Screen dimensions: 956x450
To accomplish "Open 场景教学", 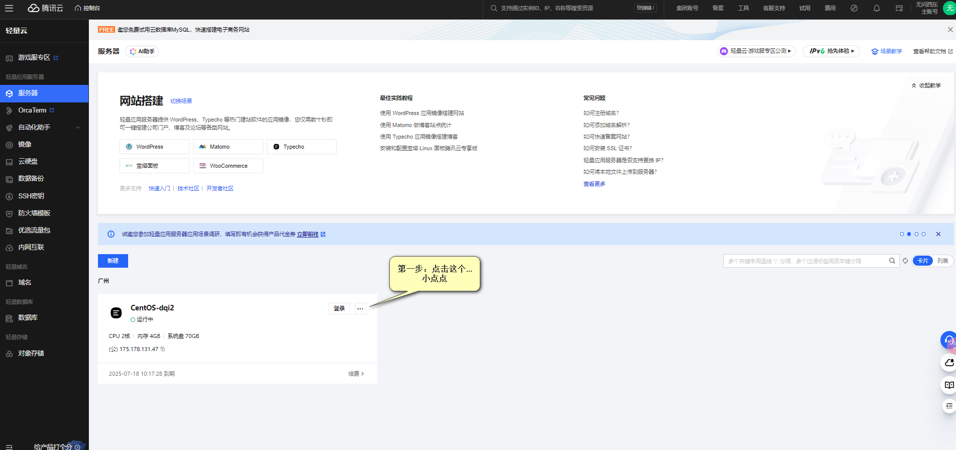I will (887, 51).
